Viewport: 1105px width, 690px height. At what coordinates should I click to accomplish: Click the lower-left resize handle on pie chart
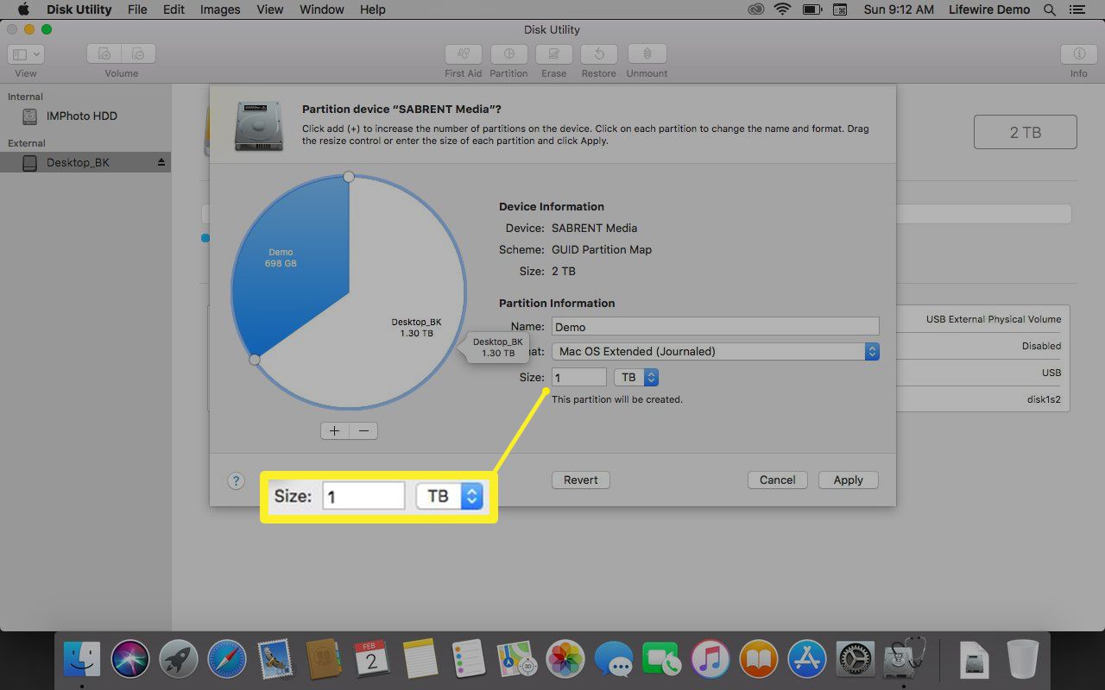pyautogui.click(x=255, y=359)
